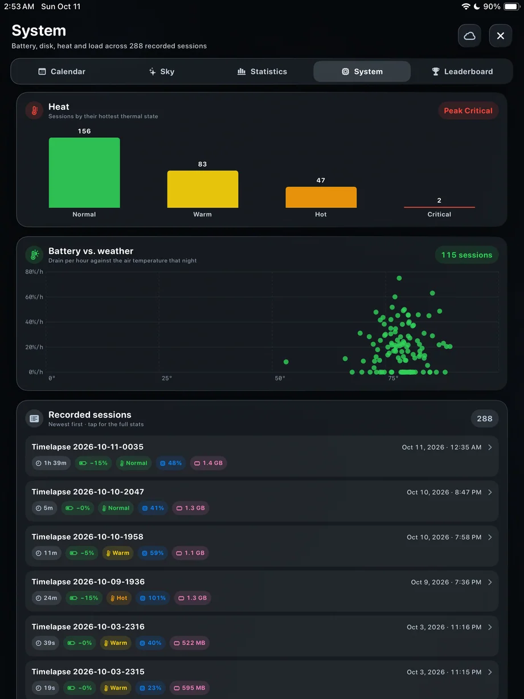Select the System tab

(x=362, y=72)
